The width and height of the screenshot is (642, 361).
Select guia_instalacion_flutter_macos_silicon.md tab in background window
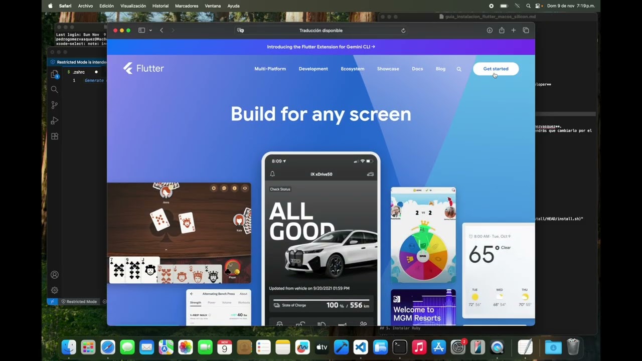(x=487, y=17)
